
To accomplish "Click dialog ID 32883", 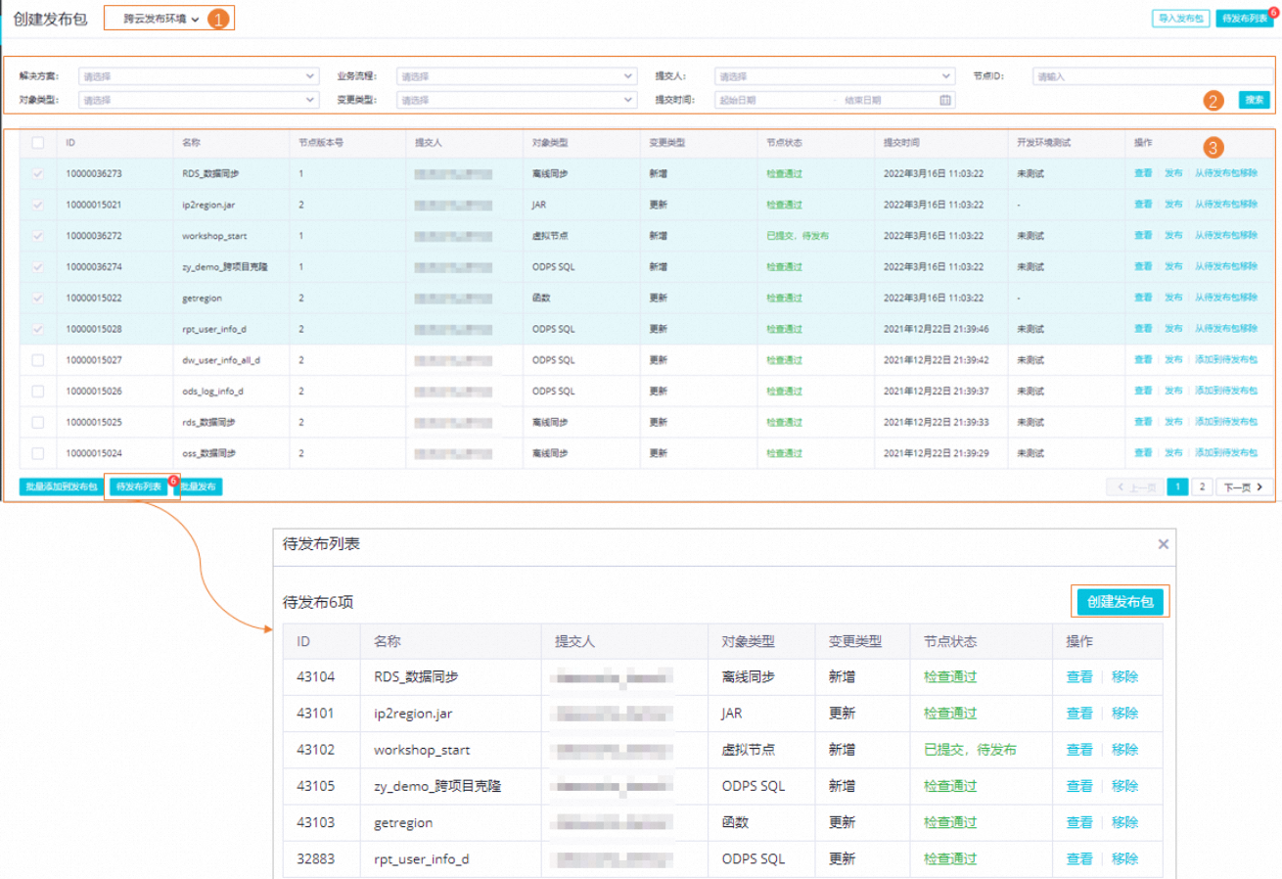I will coord(316,858).
